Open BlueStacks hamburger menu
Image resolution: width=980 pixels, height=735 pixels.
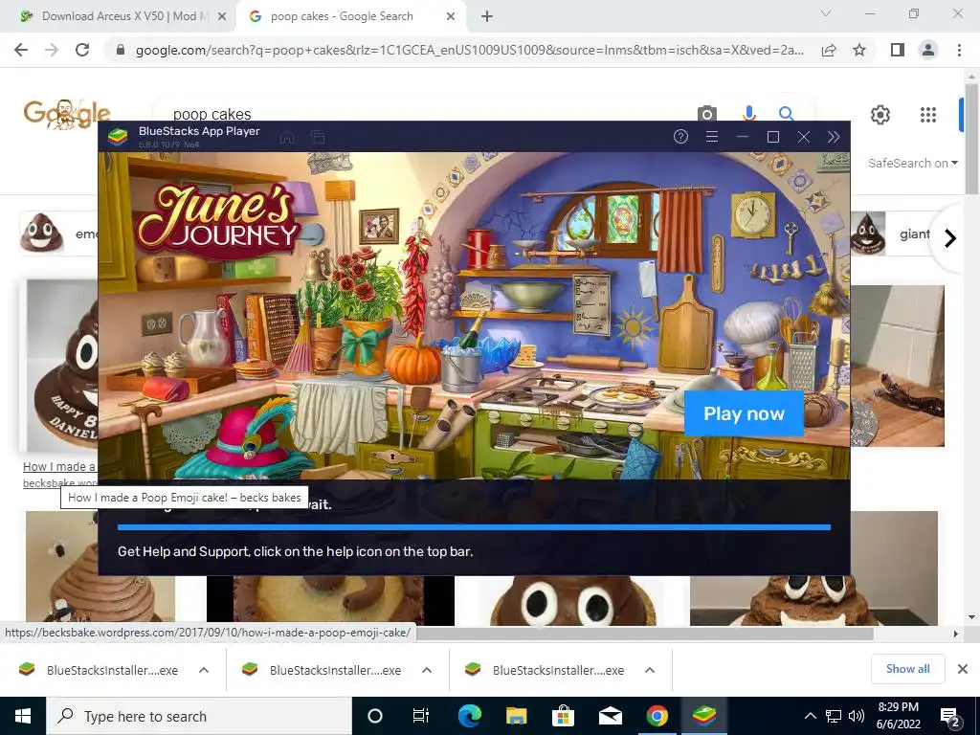point(711,137)
